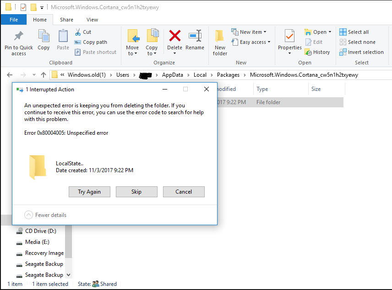
Task: Sort by Type column header
Action: [x=281, y=89]
